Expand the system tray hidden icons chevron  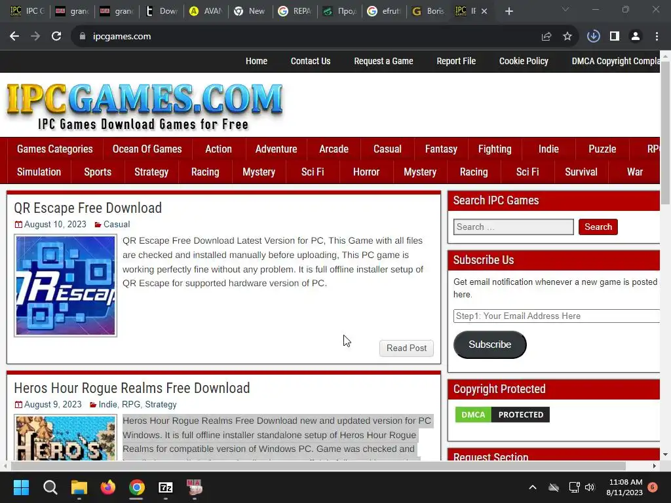[x=533, y=487]
